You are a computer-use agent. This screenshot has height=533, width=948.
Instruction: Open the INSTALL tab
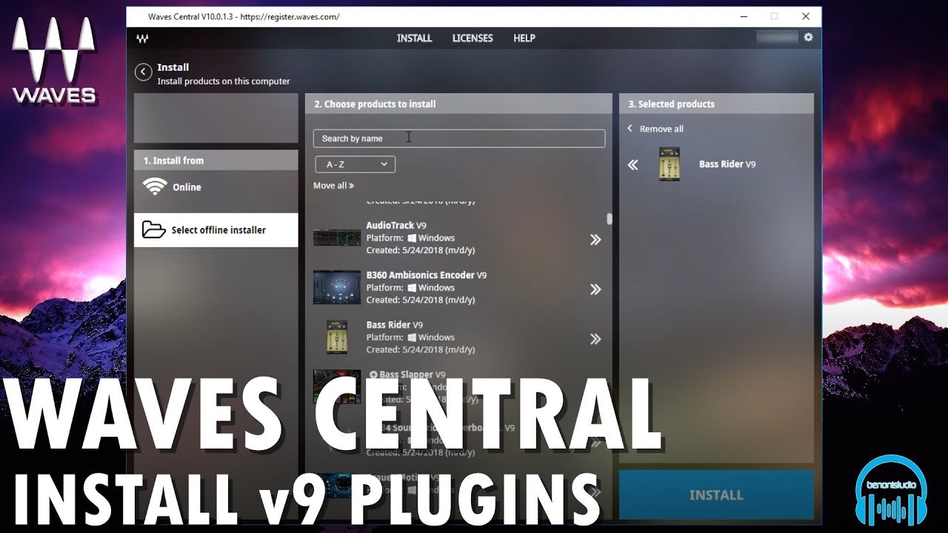click(x=414, y=38)
